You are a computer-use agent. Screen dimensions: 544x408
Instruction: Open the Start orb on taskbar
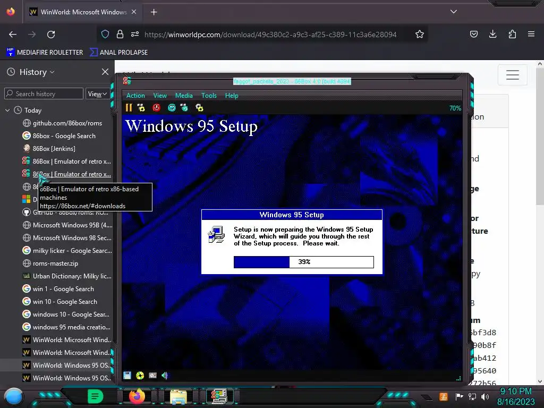pos(13,396)
